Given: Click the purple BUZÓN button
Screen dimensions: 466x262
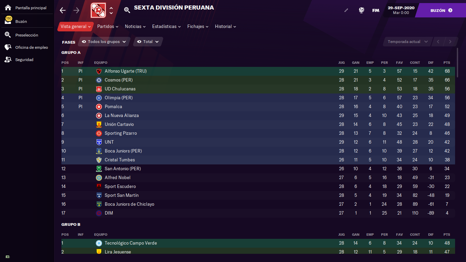Looking at the screenshot, I should 441,10.
